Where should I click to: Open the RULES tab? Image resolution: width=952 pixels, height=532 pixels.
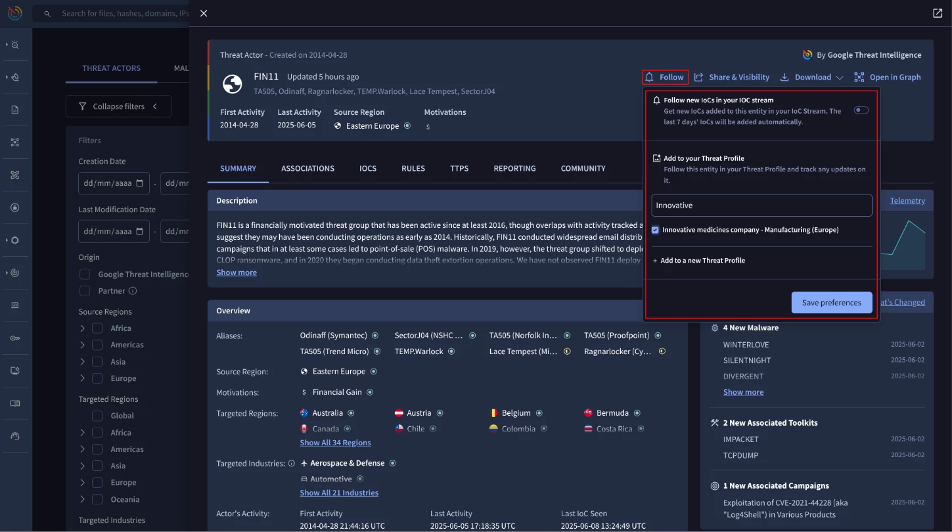[413, 169]
